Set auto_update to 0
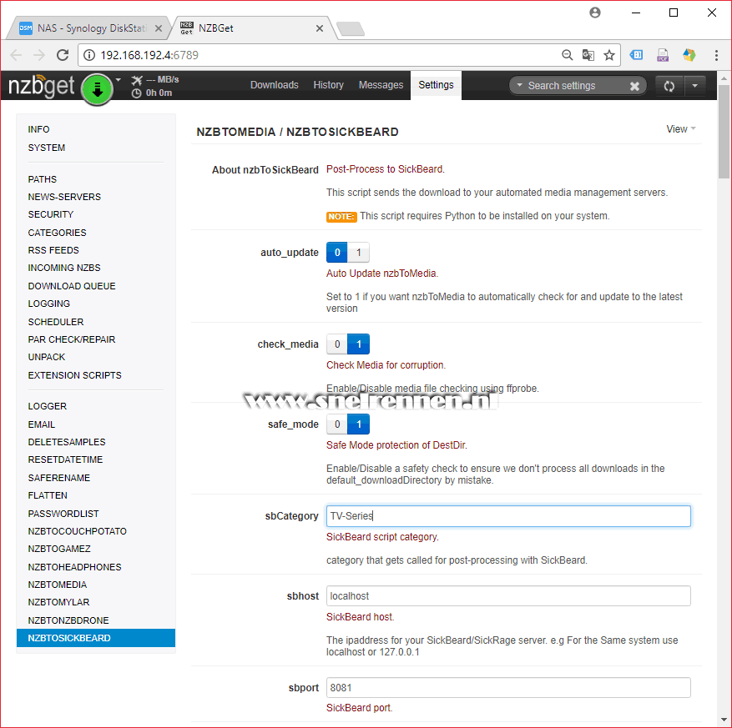This screenshot has height=728, width=732. (x=337, y=253)
